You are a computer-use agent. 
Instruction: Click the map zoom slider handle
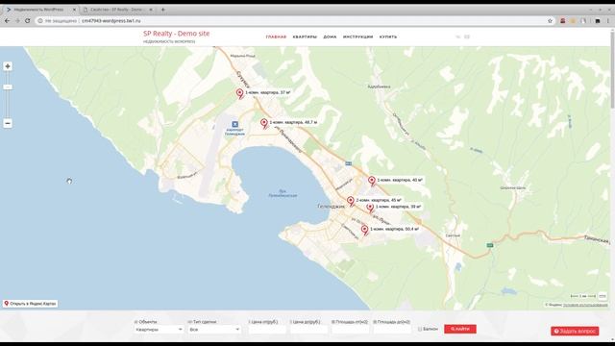(x=8, y=87)
